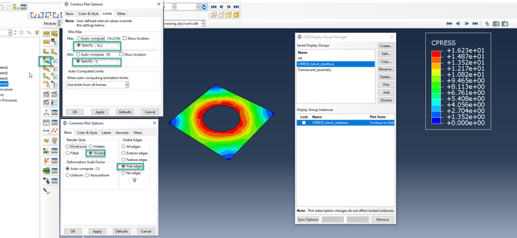Click the wireframe render style cube icon

(x=214, y=15)
